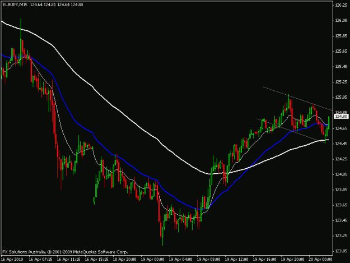Click the 19 Apr 04:00 time label

click(180, 260)
